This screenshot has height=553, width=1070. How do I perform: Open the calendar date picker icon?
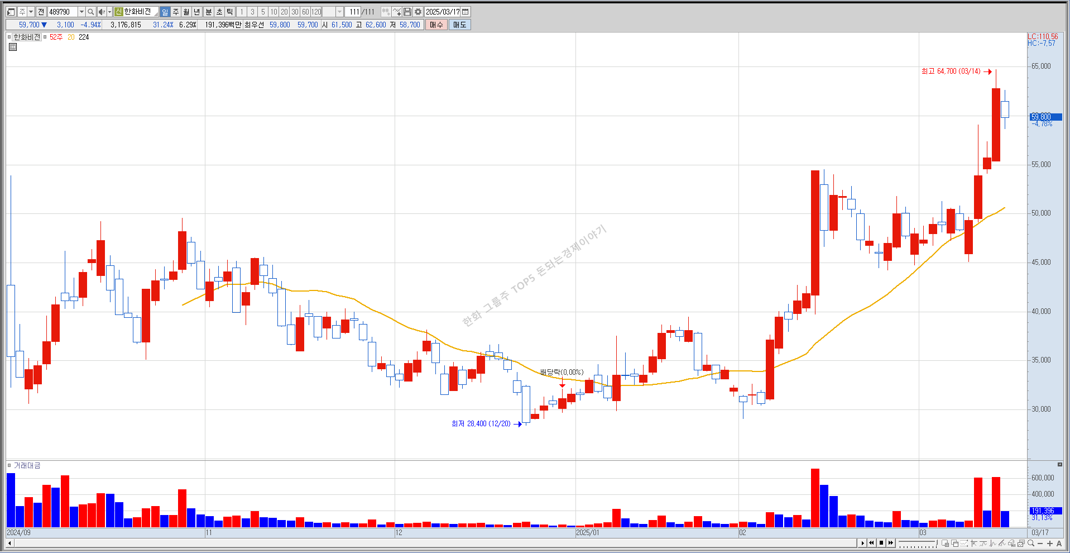pyautogui.click(x=466, y=12)
